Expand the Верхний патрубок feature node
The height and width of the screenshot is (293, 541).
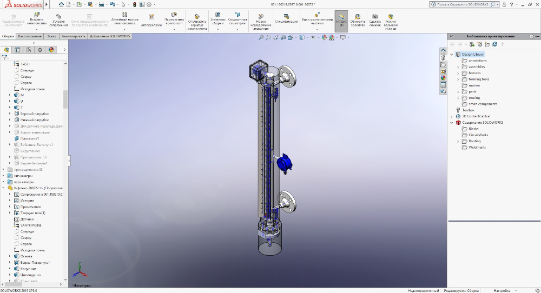[10, 114]
